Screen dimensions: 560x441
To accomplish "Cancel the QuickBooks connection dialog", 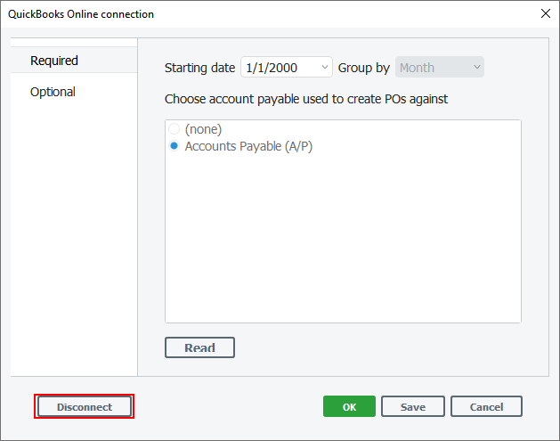I will pyautogui.click(x=486, y=407).
